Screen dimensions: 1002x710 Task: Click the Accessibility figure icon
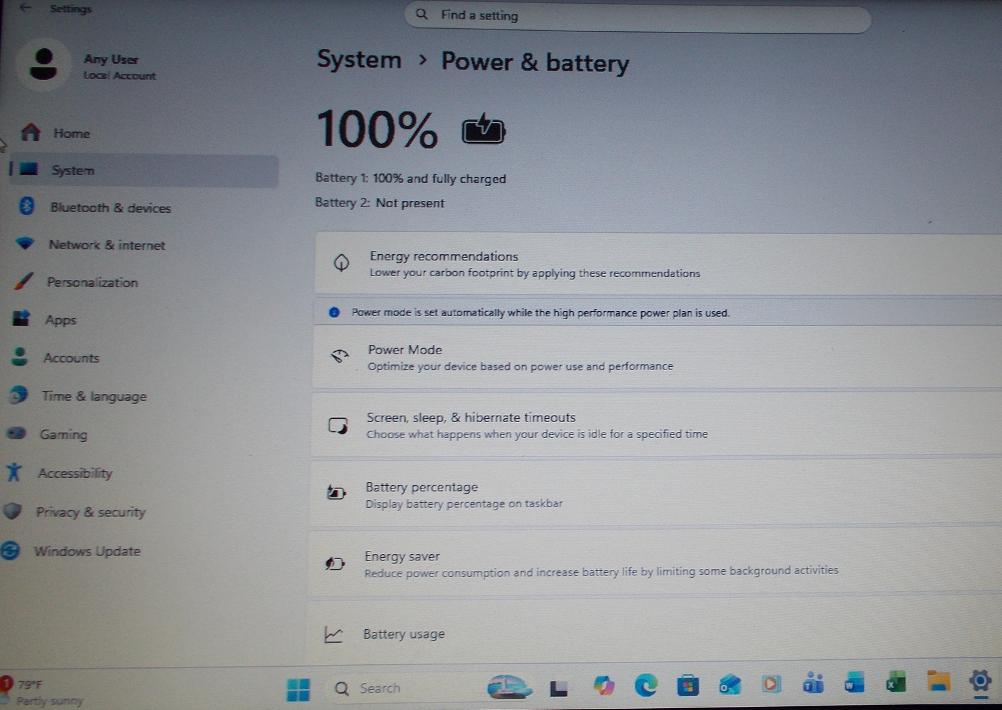tap(14, 471)
